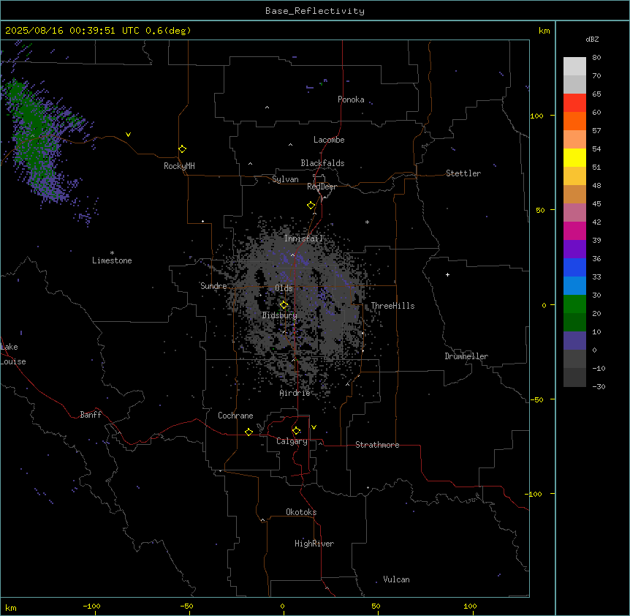The height and width of the screenshot is (616, 630).
Task: Select the bright green 30-20 dBZ swatch
Action: [x=574, y=304]
